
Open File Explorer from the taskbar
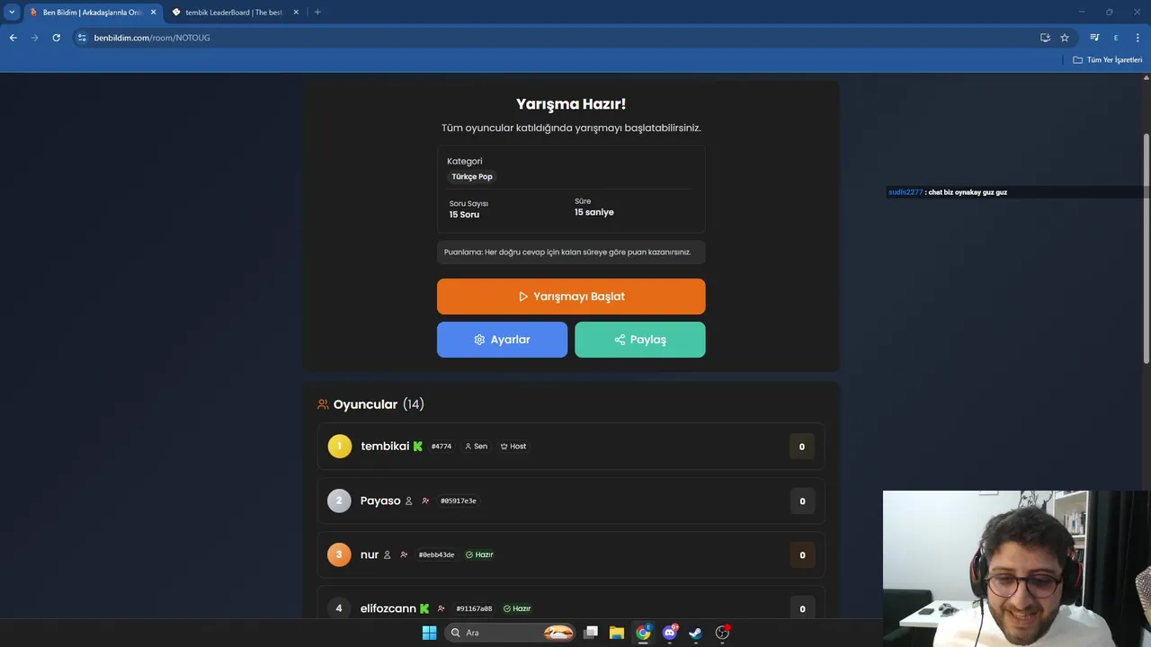617,633
